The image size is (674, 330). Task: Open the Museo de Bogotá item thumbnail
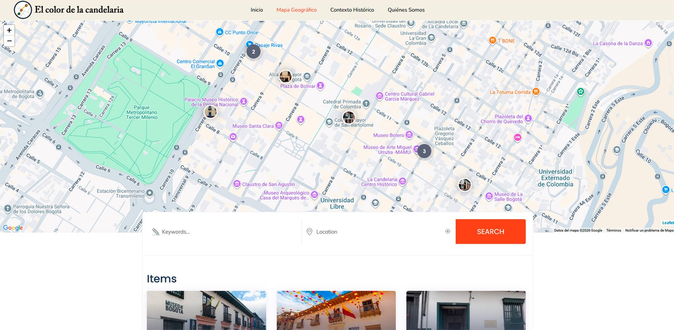[206, 310]
